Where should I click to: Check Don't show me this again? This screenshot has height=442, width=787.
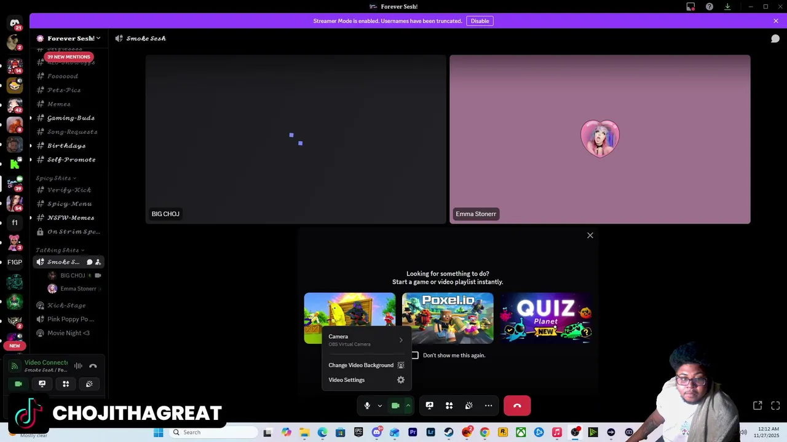pyautogui.click(x=415, y=355)
